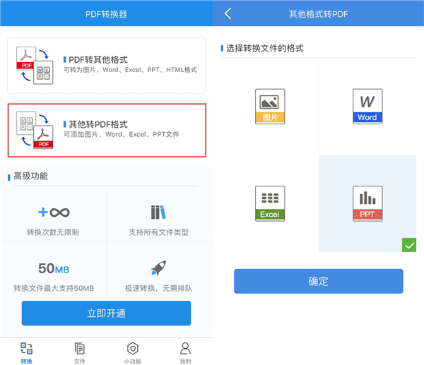Go back using the left chevron
Screen dimensions: 424x365
tap(228, 13)
